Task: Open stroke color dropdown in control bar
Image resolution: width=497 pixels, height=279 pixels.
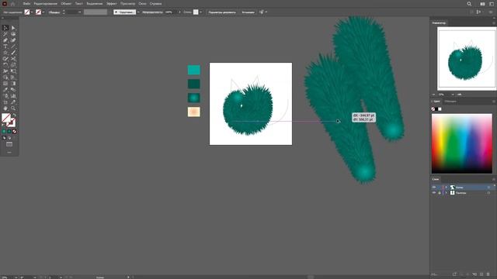Action: 43,12
